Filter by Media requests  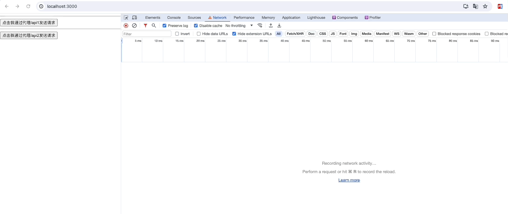(366, 34)
